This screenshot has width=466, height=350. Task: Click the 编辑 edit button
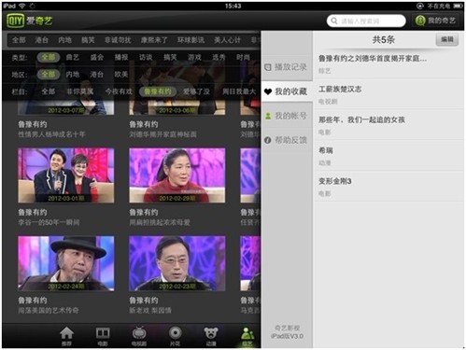447,39
